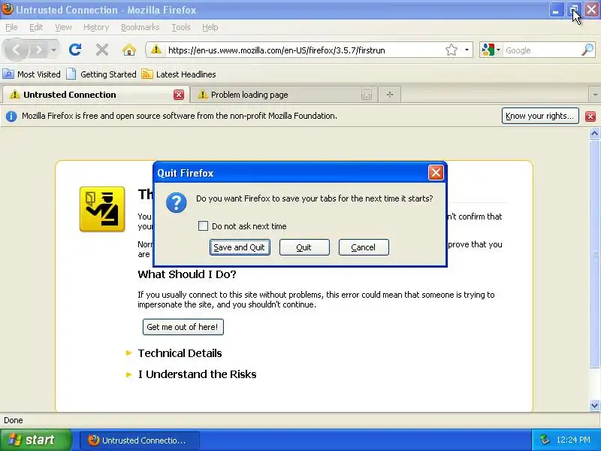Go to the Home page icon
The image size is (601, 451).
click(x=129, y=50)
